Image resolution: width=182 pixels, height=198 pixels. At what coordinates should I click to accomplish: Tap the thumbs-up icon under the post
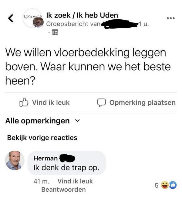(24, 102)
